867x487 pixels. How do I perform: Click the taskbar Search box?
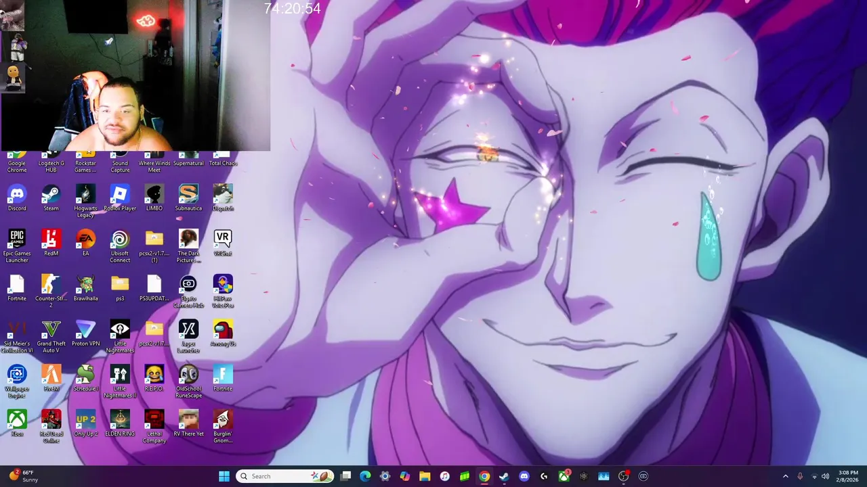(x=284, y=476)
